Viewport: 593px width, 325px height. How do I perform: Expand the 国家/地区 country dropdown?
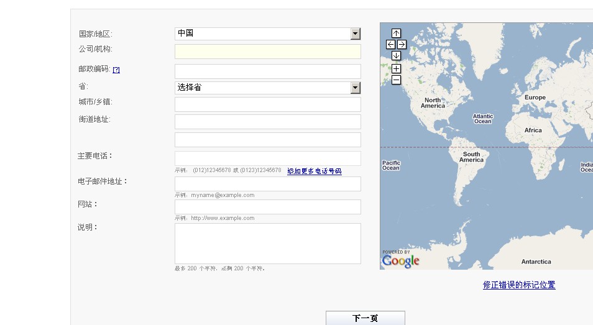tap(355, 34)
